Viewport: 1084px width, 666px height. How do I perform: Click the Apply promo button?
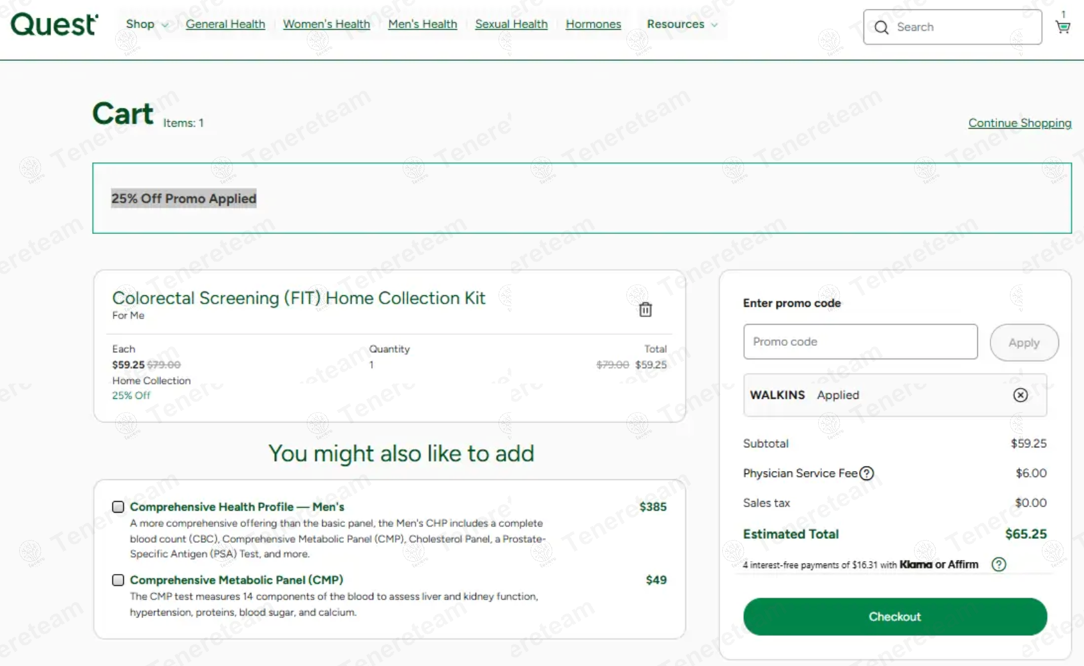point(1024,343)
